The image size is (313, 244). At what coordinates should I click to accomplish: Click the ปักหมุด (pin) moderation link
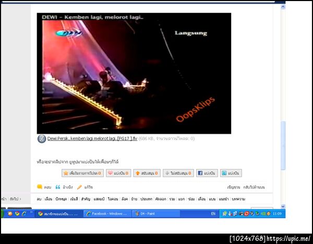(x=61, y=199)
